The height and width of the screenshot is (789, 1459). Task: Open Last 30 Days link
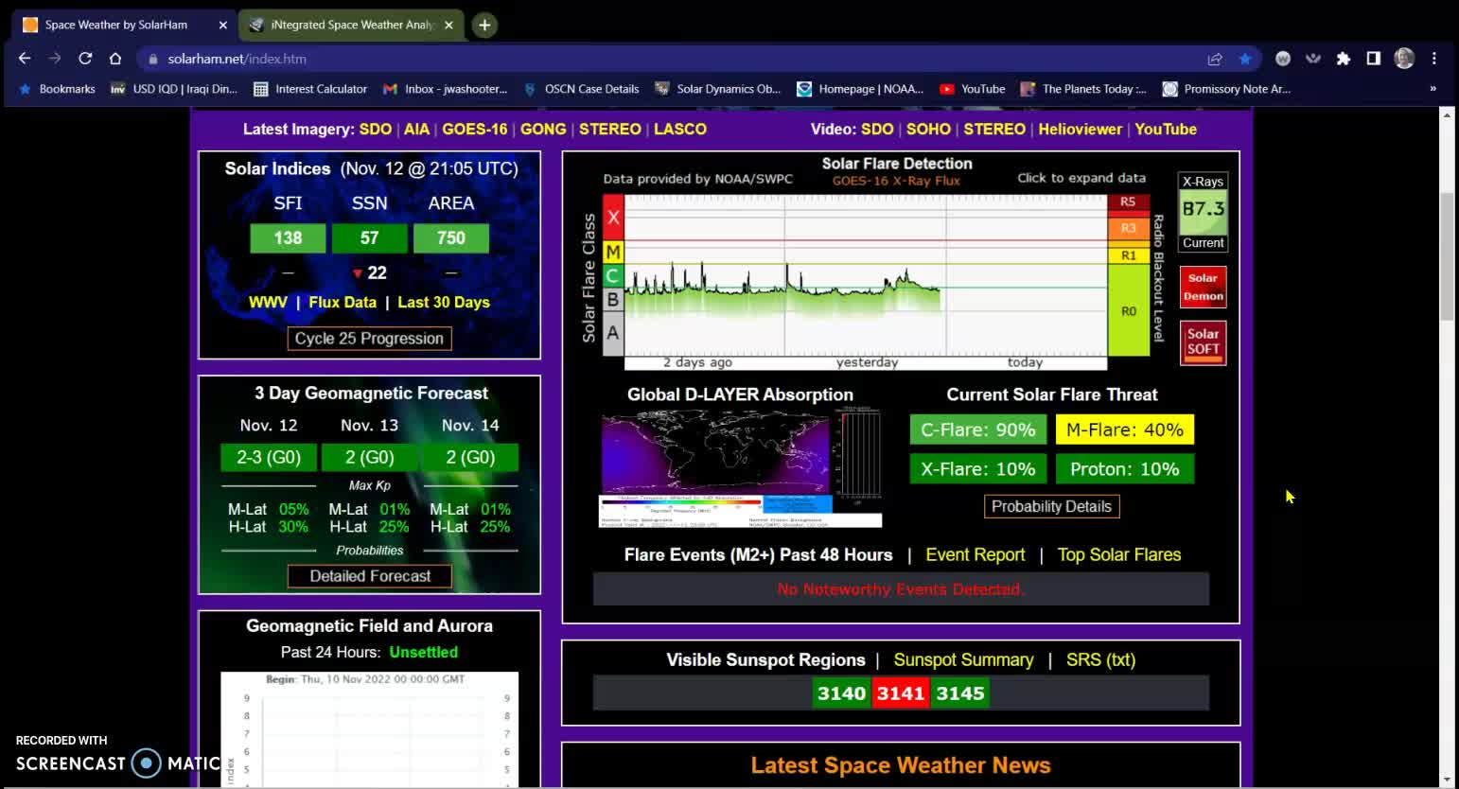click(444, 303)
